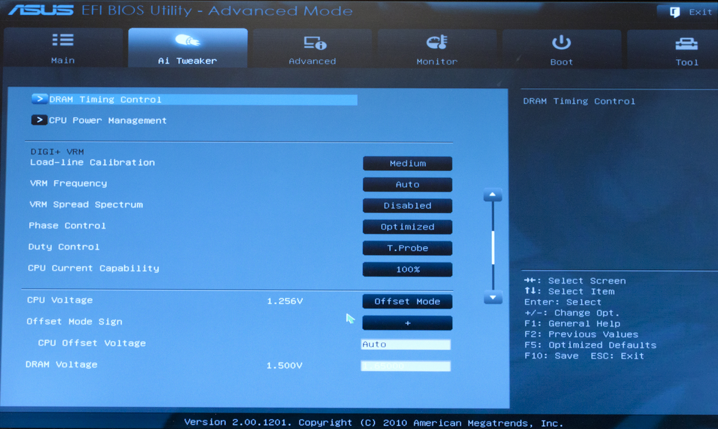
Task: Select the Offset Mode Sign label
Action: (74, 322)
